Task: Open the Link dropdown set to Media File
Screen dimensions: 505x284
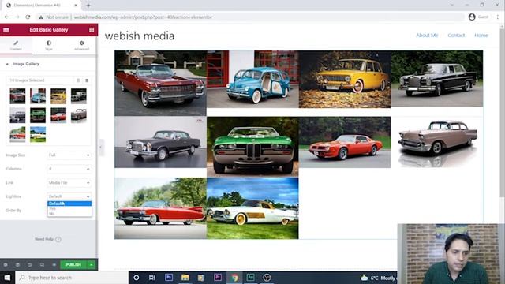Action: (x=69, y=182)
